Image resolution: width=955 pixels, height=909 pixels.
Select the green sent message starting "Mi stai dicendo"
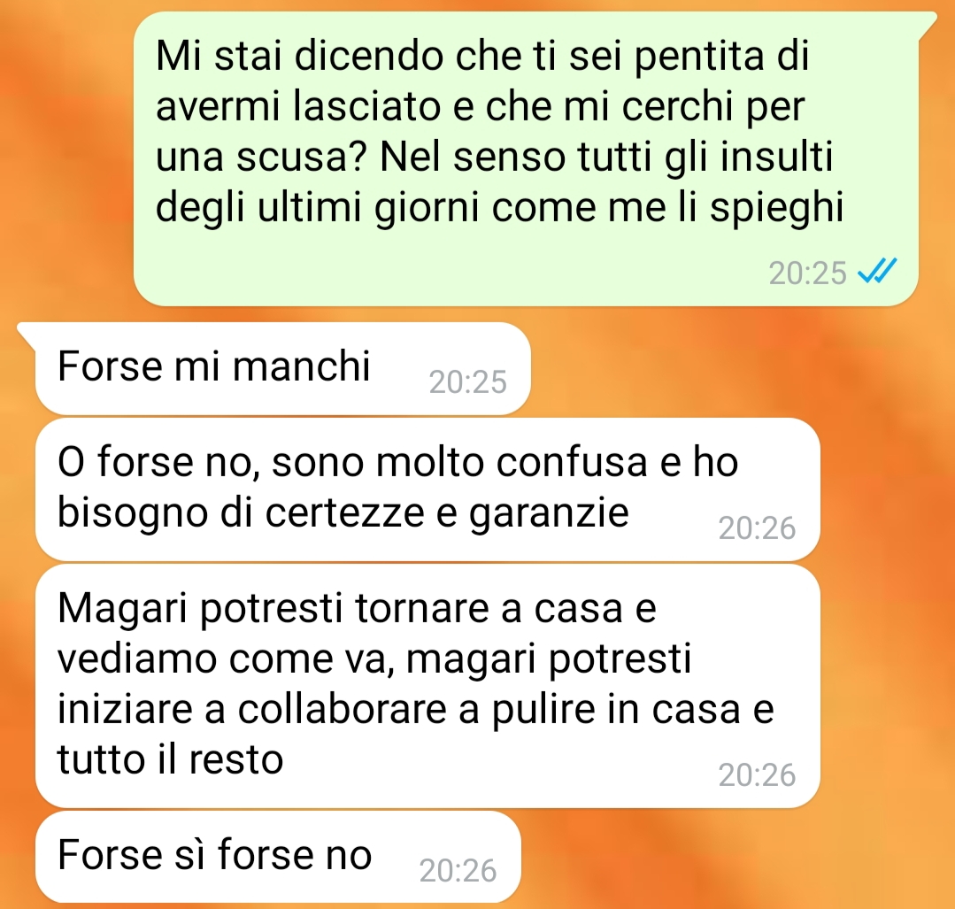click(527, 159)
